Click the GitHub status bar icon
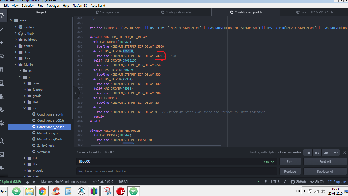 [x=298, y=182]
